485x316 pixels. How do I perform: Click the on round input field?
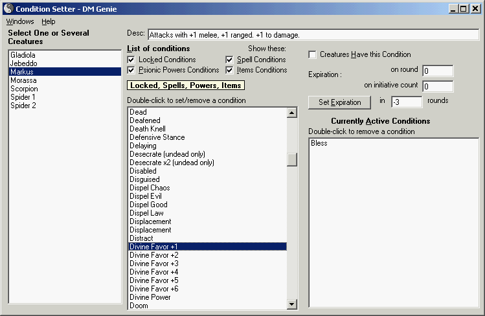[x=438, y=71]
